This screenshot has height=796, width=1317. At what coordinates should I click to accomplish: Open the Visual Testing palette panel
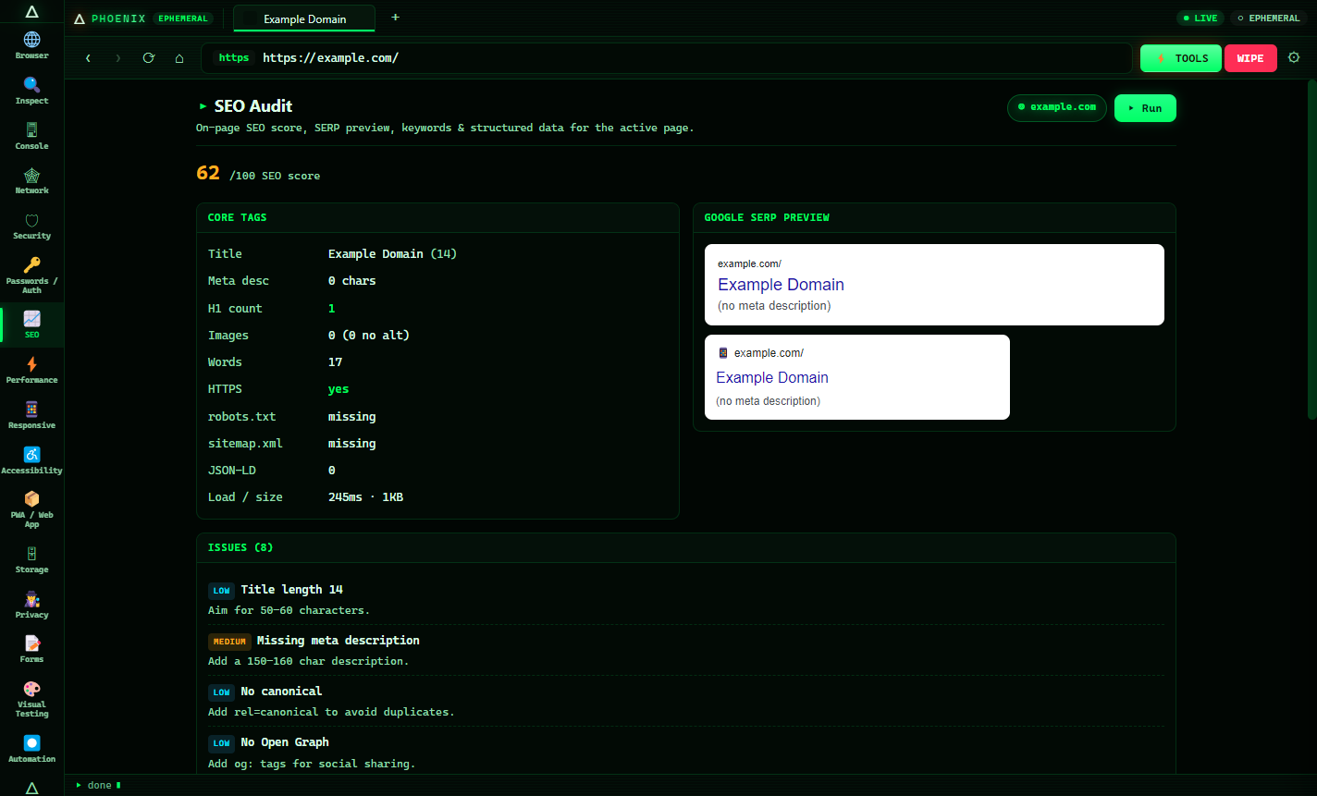point(31,699)
